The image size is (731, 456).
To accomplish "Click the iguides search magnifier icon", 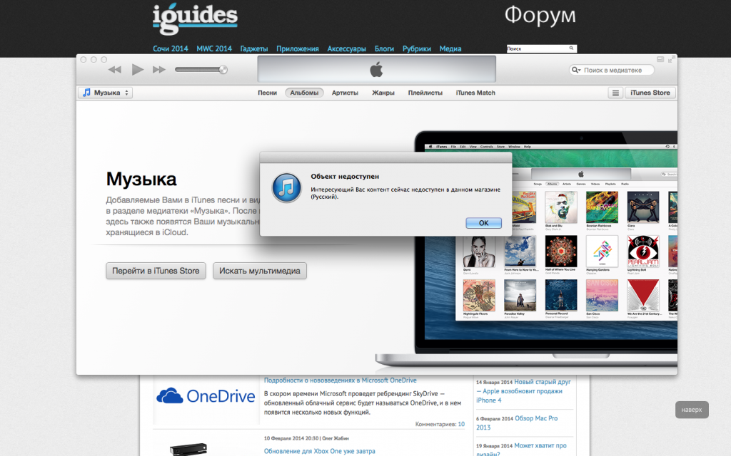I will pyautogui.click(x=571, y=48).
